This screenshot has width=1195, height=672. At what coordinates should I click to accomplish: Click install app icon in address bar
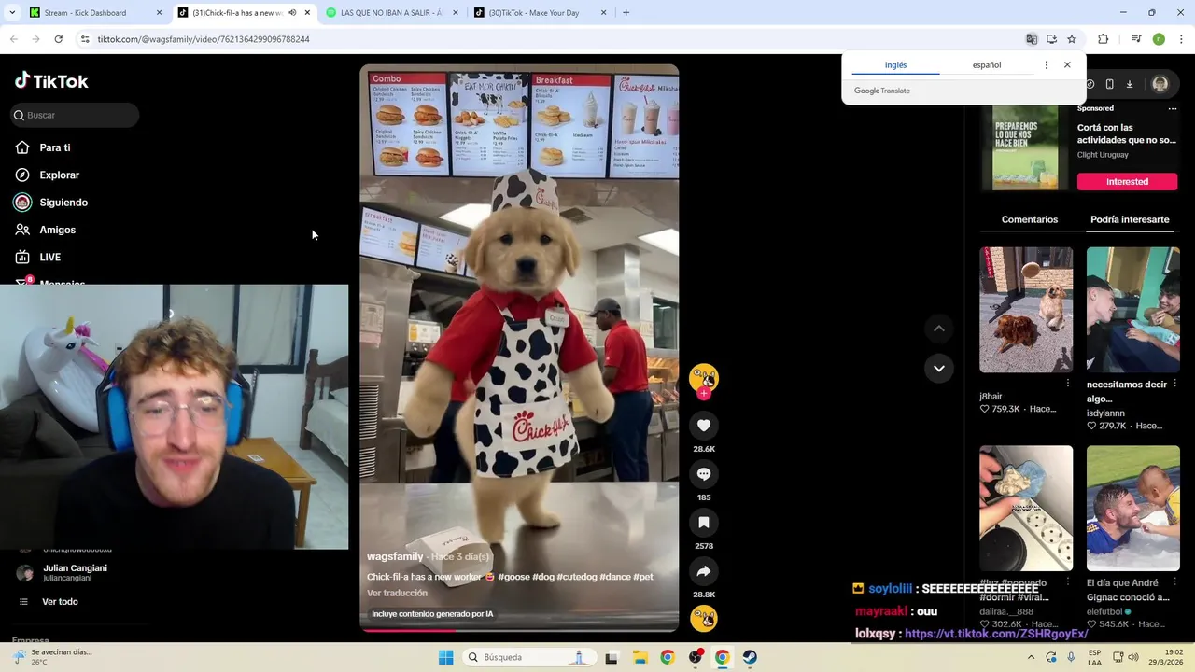tap(1051, 39)
